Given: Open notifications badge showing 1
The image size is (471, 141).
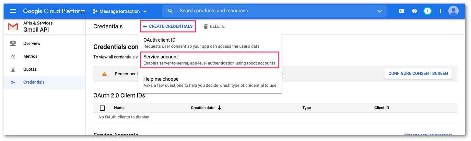Looking at the screenshot, I should pyautogui.click(x=427, y=11).
